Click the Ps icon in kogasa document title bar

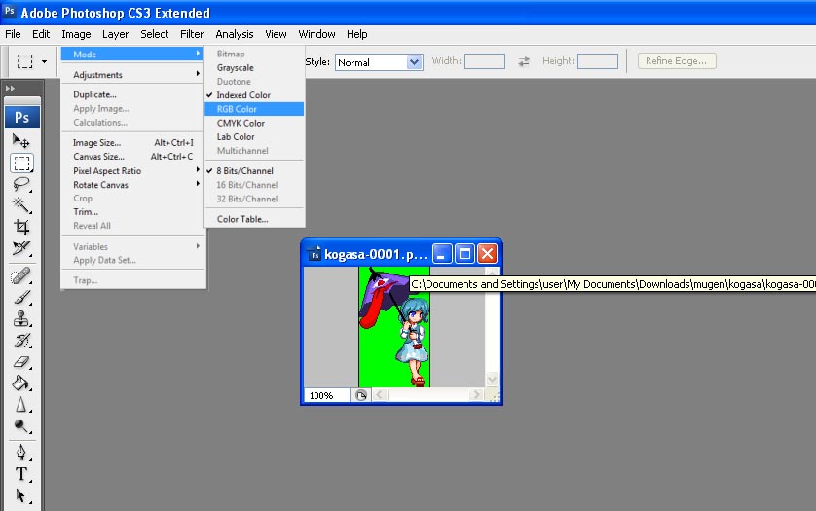[315, 254]
